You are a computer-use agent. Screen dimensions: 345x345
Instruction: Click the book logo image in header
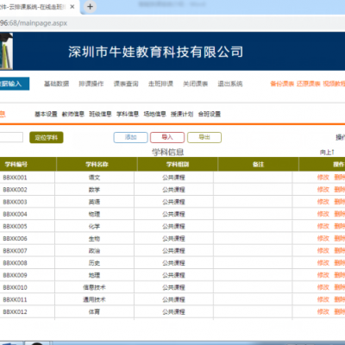click(6, 51)
